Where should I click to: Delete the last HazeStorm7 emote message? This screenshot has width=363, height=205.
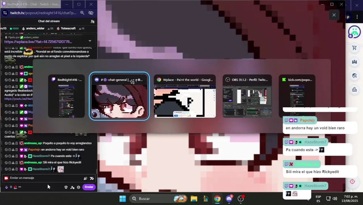(16, 169)
